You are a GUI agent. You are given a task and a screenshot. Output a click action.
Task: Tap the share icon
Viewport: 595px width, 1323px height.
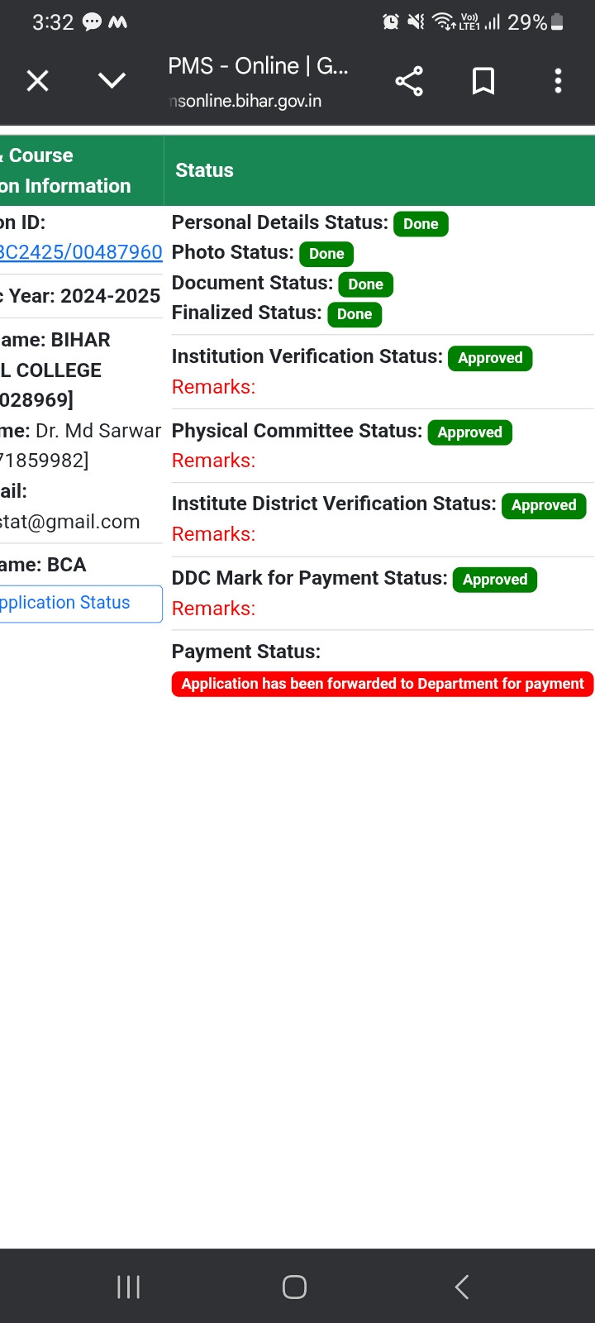click(x=409, y=81)
